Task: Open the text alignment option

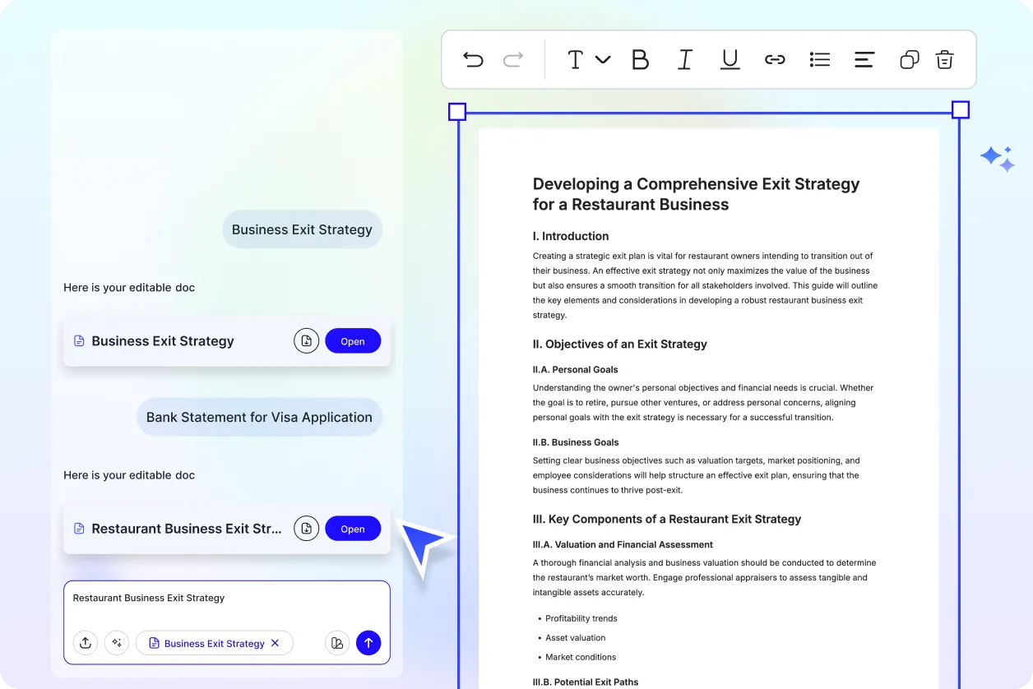Action: [864, 59]
